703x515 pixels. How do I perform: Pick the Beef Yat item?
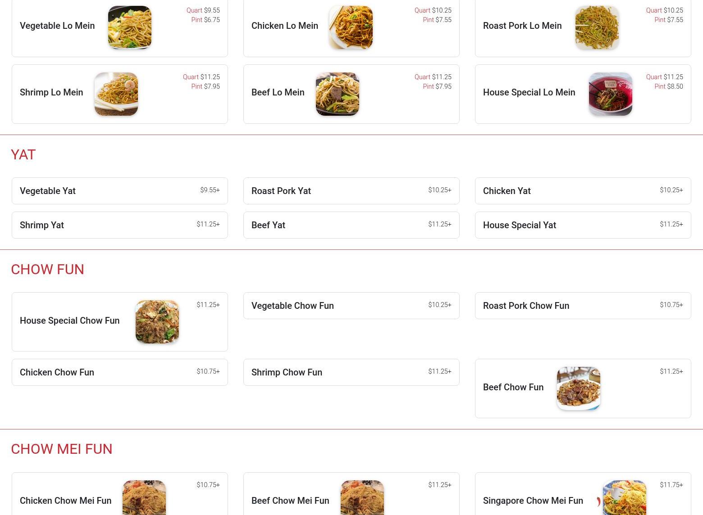pos(351,225)
